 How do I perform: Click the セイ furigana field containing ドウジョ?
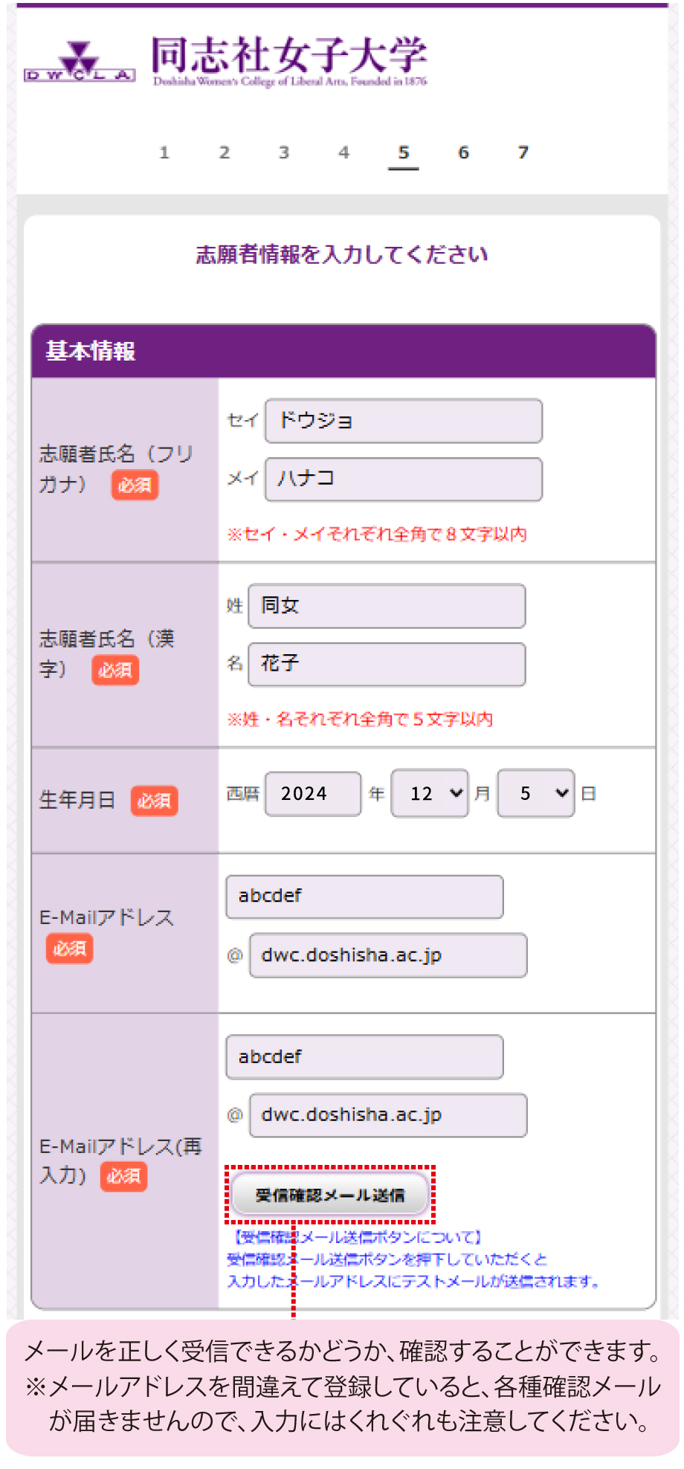point(404,421)
